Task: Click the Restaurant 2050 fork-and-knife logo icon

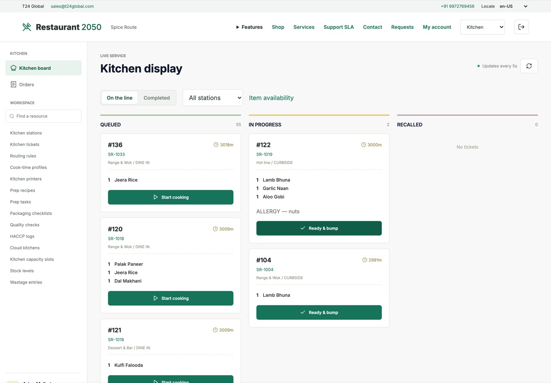Action: click(x=27, y=27)
